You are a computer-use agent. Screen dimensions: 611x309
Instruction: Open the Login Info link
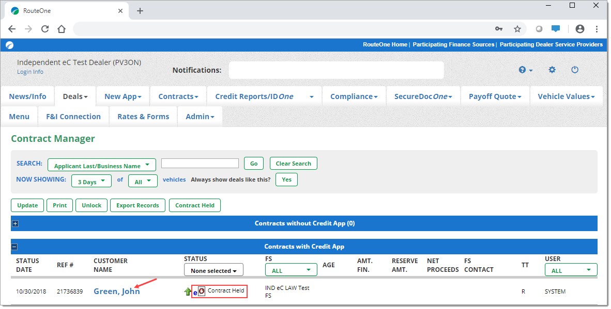tap(30, 72)
